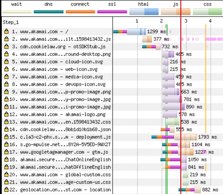Viewport: 223px width, 194px height.
Task: Click the lock icon for gtm.js request
Action: [6, 152]
